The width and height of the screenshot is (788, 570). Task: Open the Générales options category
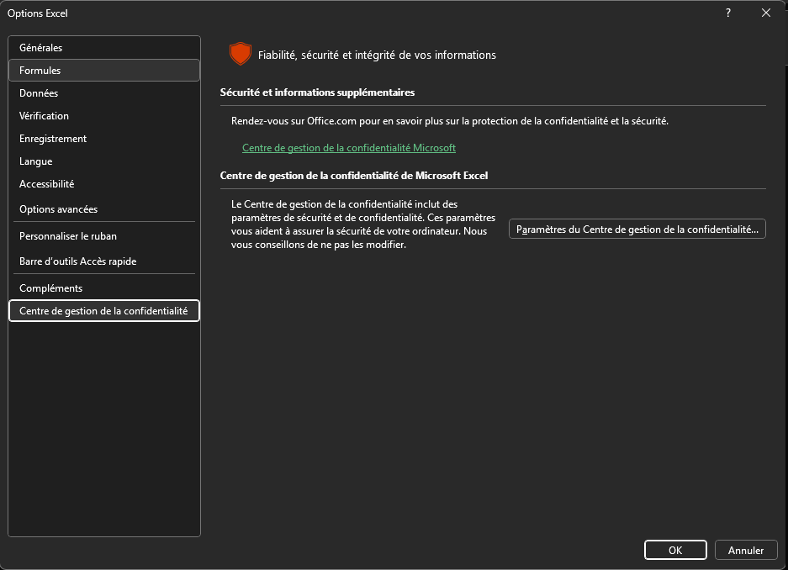(x=104, y=48)
